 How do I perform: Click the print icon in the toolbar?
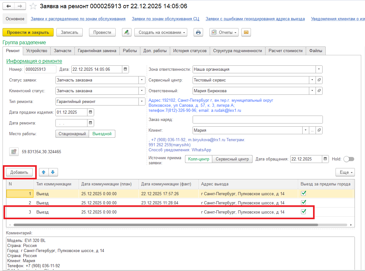tap(198, 32)
